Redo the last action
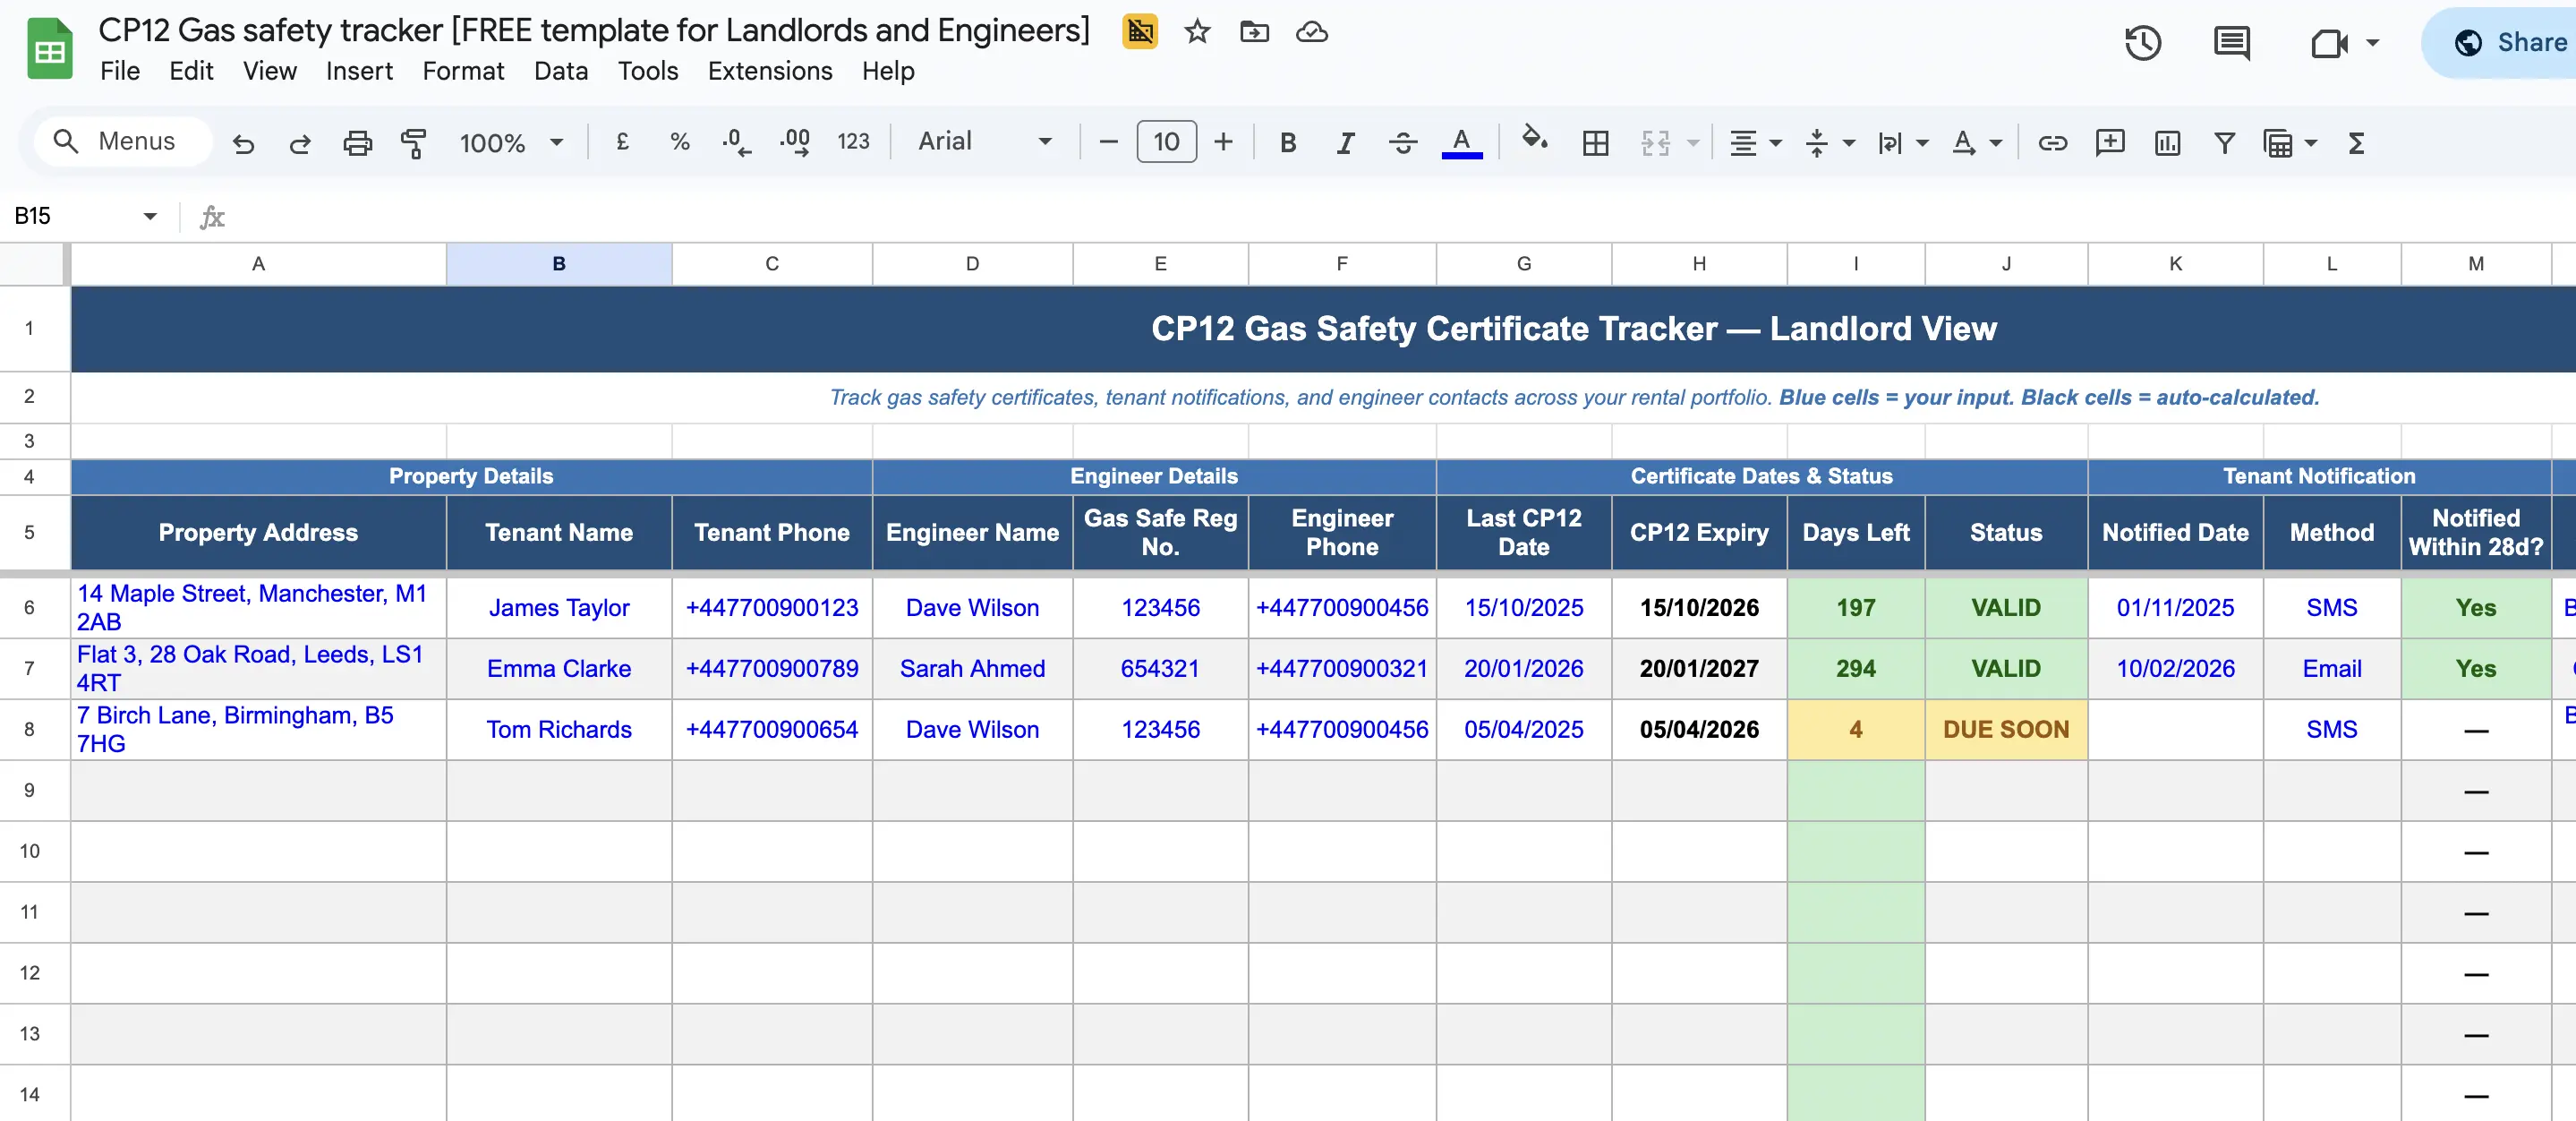 coord(300,143)
